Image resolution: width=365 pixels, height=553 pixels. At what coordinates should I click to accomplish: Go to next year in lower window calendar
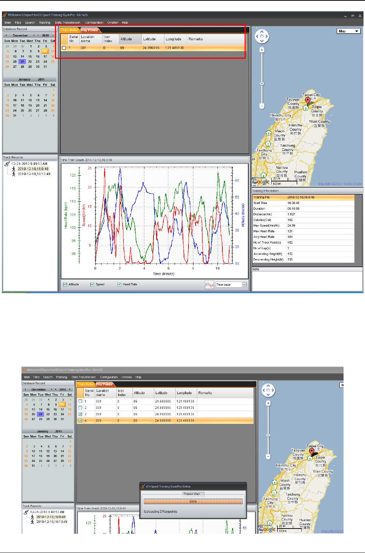tap(70, 390)
